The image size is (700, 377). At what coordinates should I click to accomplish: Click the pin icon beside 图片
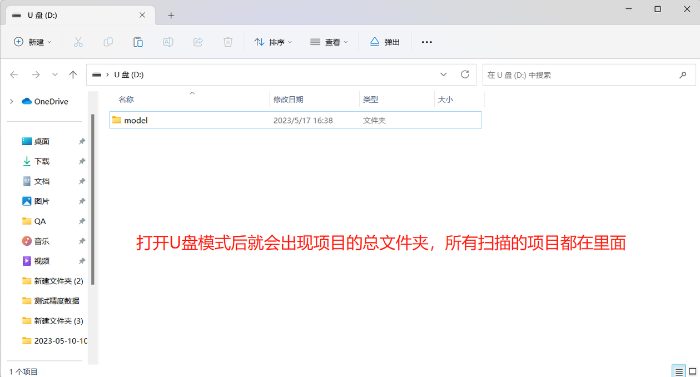(x=82, y=201)
